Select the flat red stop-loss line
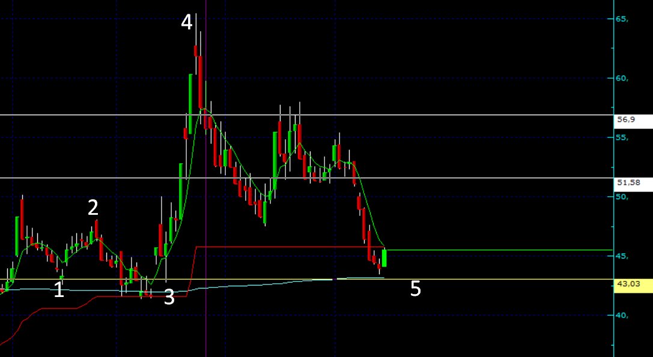Viewport: 653px width, 357px height. coord(270,247)
